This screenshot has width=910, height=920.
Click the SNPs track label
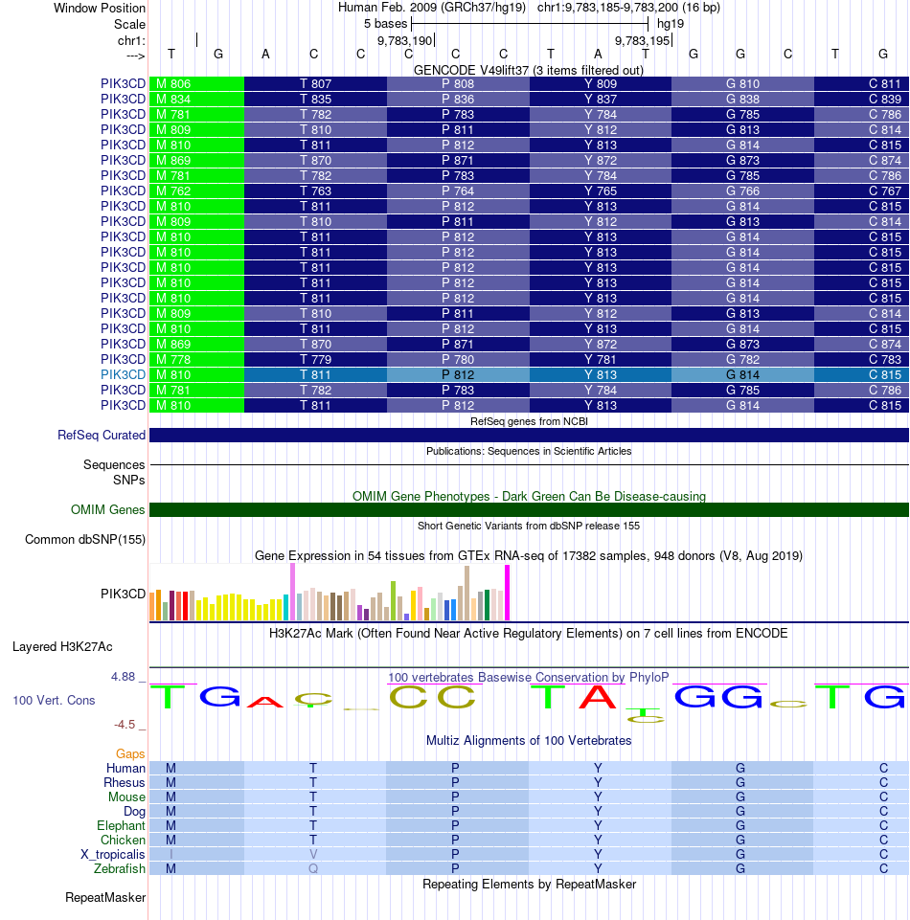(x=129, y=480)
